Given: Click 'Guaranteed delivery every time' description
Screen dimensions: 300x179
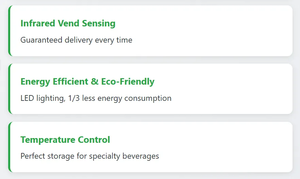Looking at the screenshot, I should pos(76,40).
